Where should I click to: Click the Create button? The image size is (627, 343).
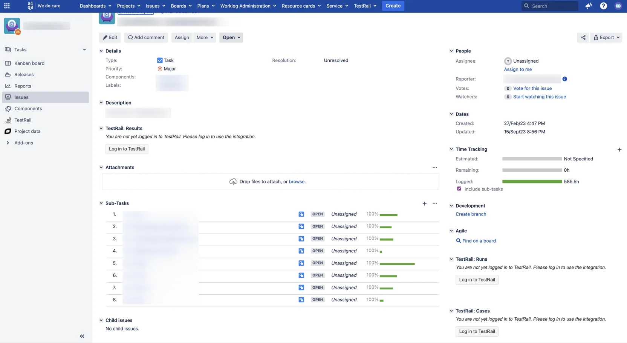pyautogui.click(x=393, y=6)
